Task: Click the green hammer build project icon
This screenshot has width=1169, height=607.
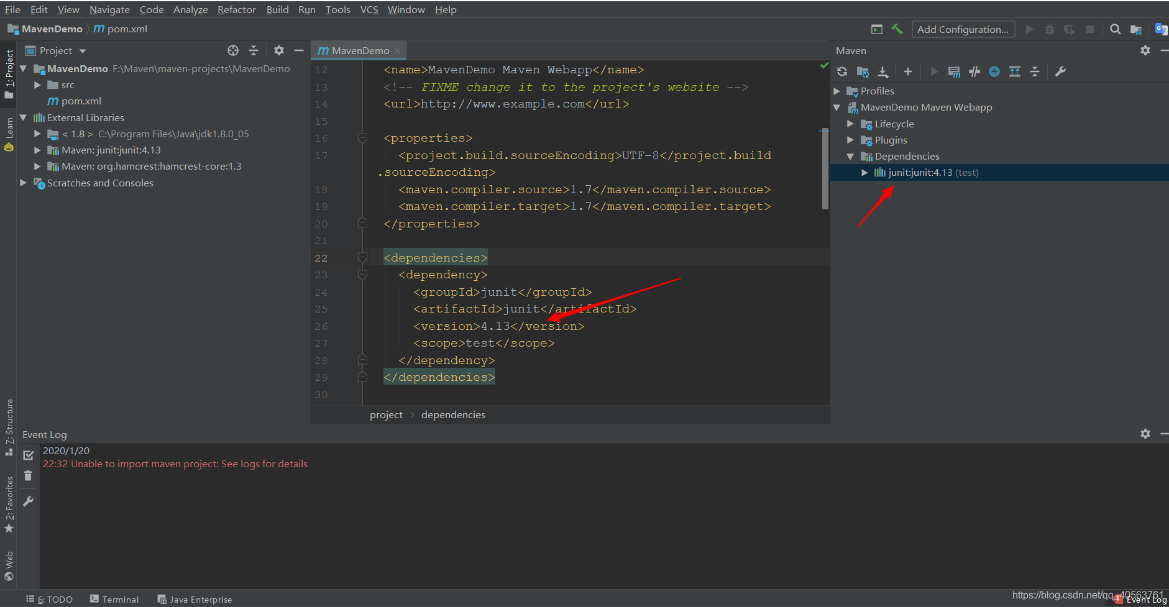Action: coord(897,29)
